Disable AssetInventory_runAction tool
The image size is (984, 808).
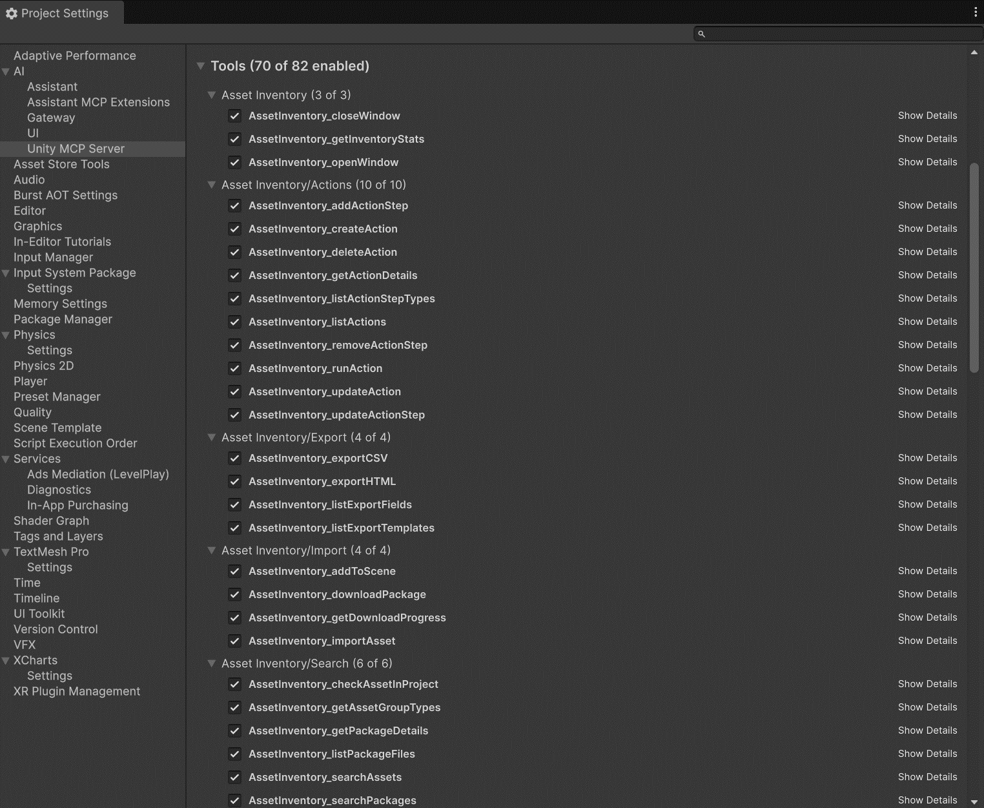point(235,369)
